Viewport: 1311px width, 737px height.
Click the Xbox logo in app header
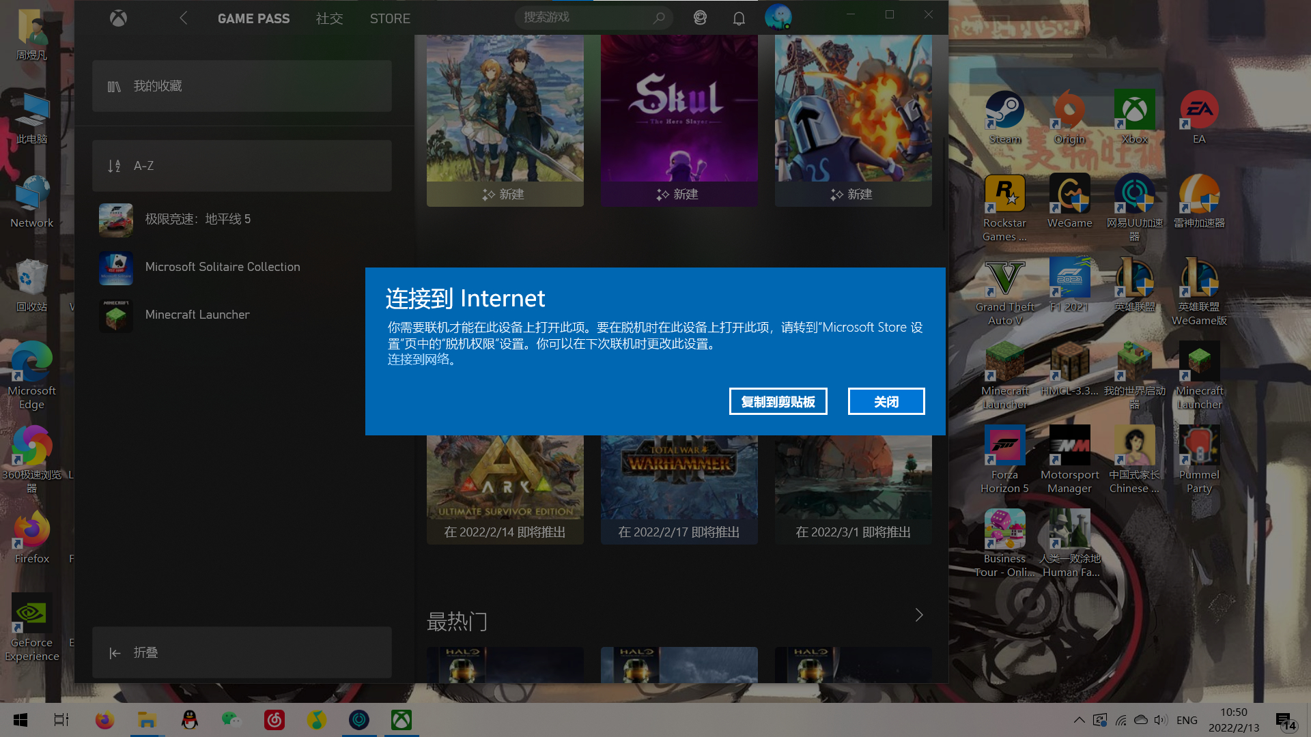tap(118, 18)
